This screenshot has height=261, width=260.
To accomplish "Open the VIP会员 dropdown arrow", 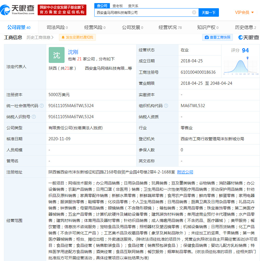I will (x=253, y=12).
